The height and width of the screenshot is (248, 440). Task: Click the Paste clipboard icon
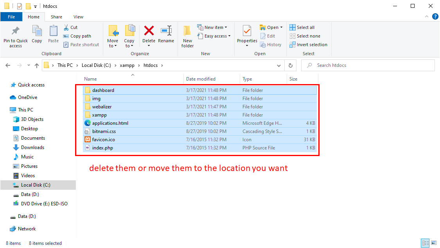pos(53,31)
